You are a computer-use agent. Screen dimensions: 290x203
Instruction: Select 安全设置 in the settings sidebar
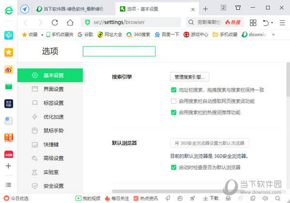tap(50, 186)
